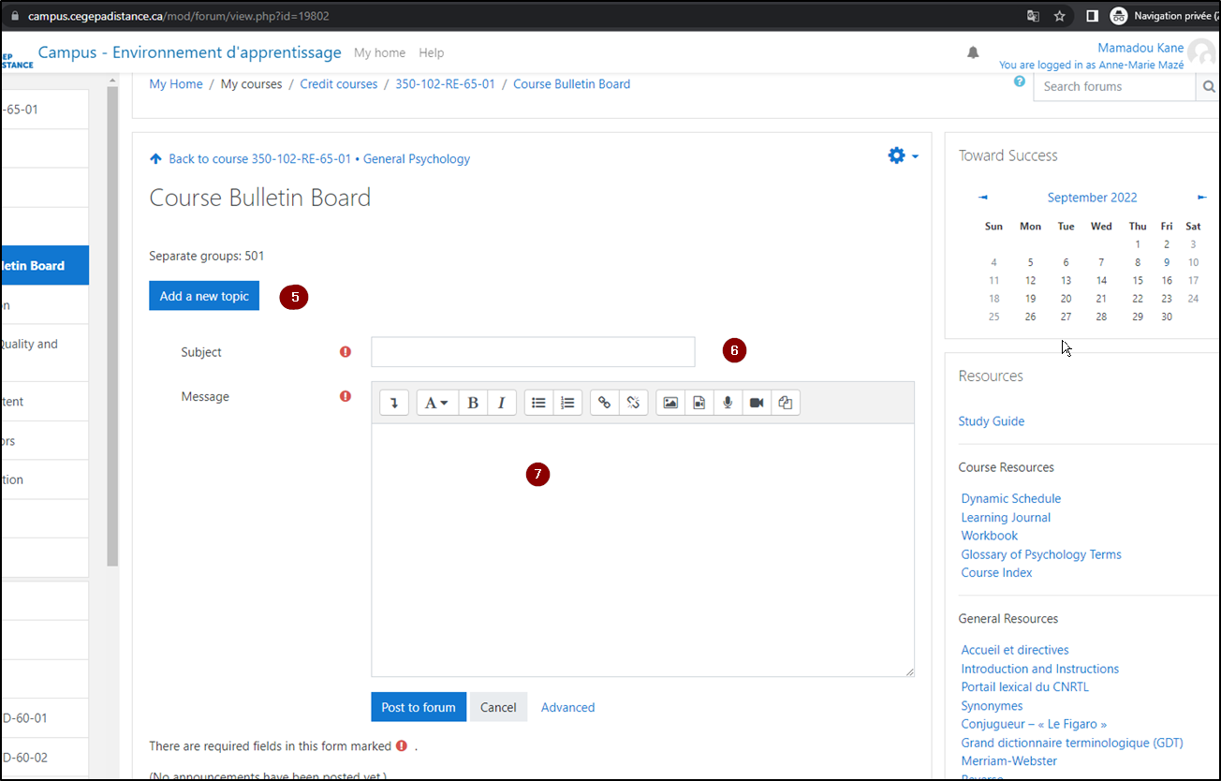
Task: Click the insert link icon
Action: (x=605, y=403)
